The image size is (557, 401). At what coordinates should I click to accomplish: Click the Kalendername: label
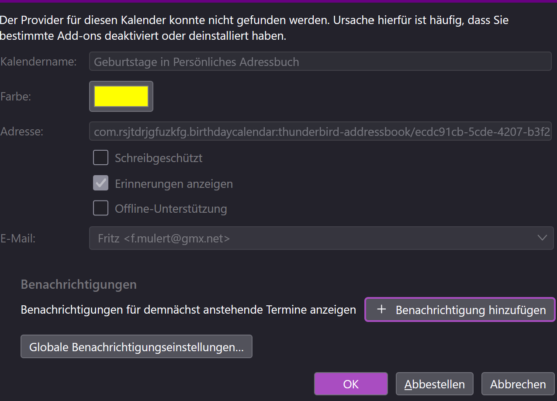click(38, 62)
